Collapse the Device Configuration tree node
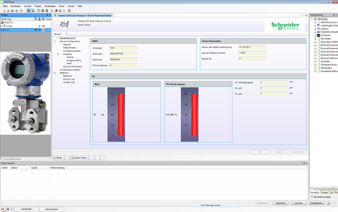 (x=55, y=41)
